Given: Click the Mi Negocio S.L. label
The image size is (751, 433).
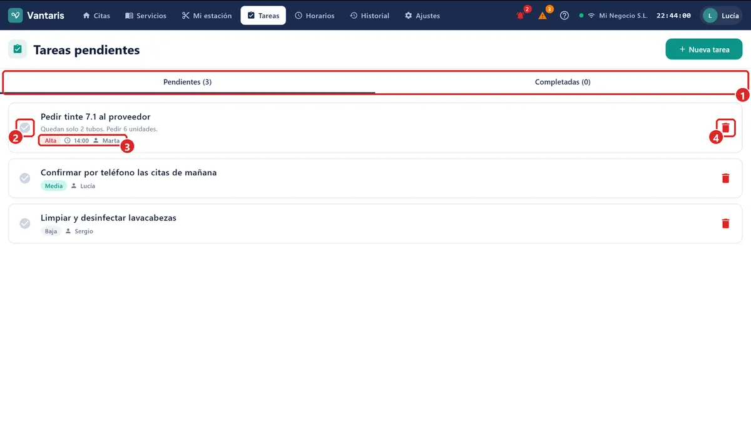Looking at the screenshot, I should point(623,16).
